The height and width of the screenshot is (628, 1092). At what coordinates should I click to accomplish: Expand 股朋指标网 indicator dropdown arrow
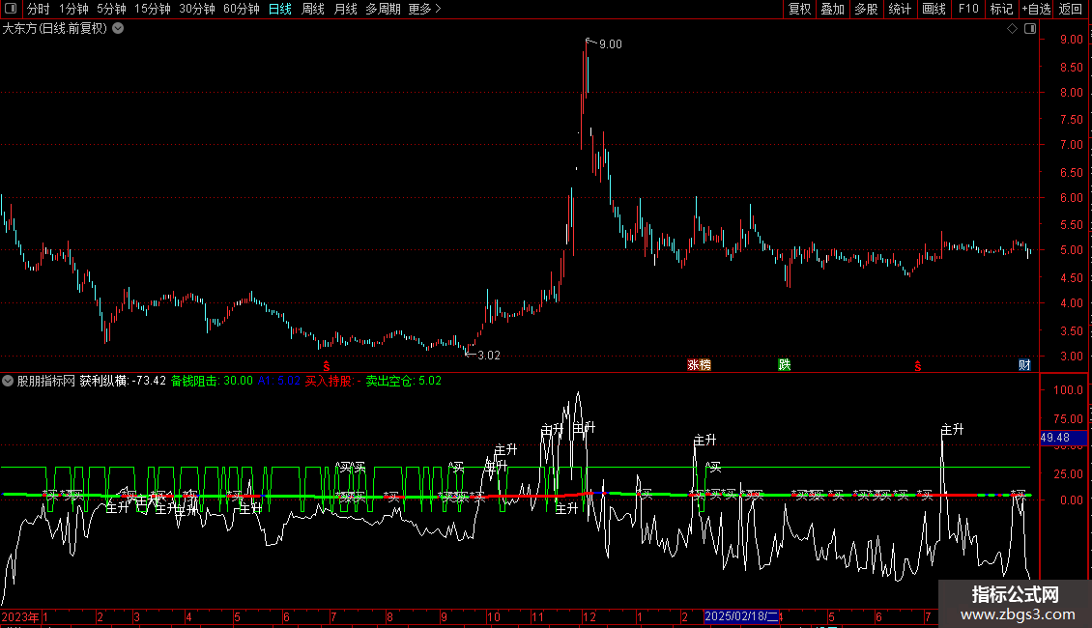(x=8, y=381)
